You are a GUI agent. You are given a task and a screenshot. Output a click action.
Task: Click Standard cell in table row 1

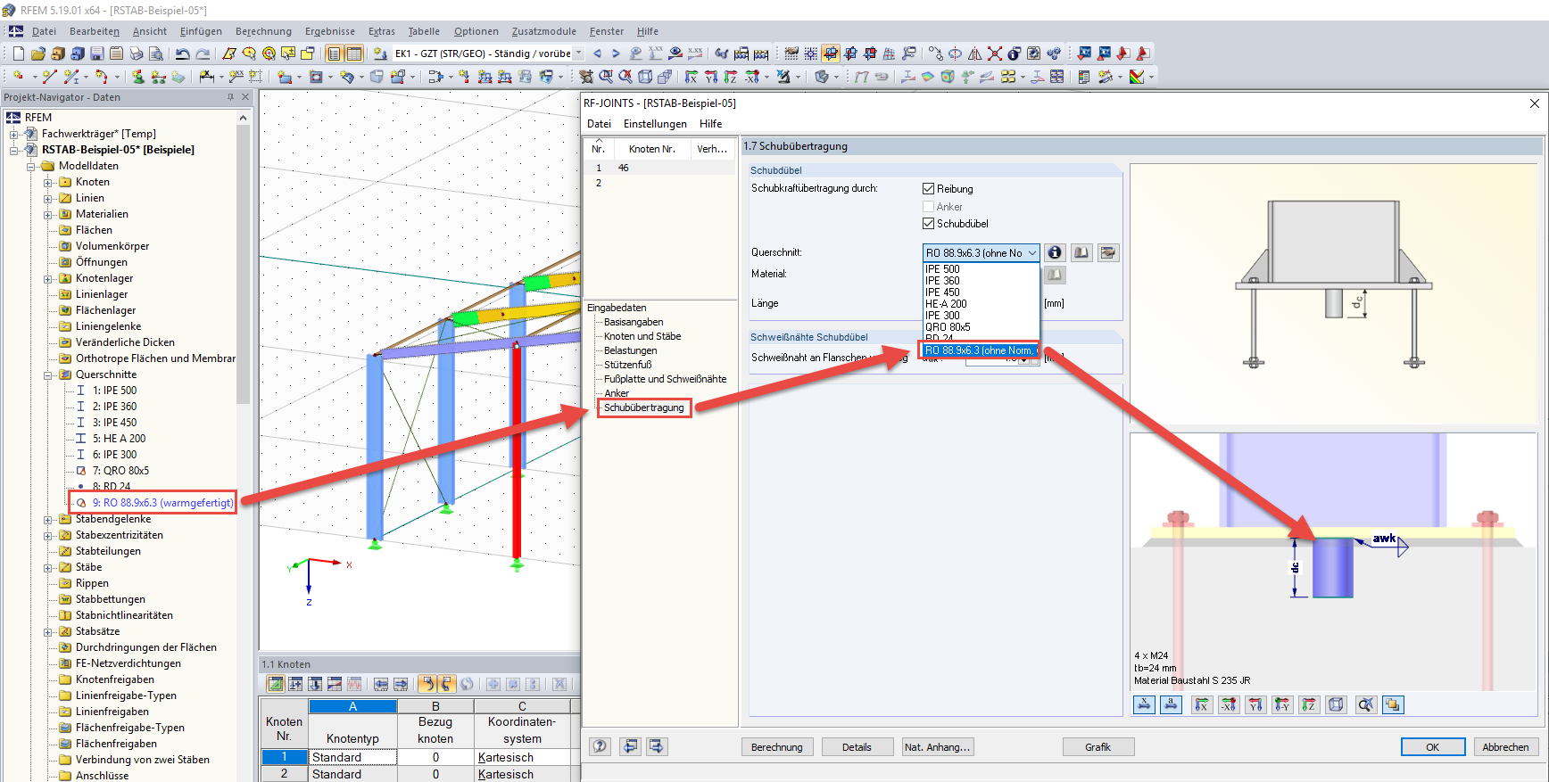pyautogui.click(x=352, y=757)
